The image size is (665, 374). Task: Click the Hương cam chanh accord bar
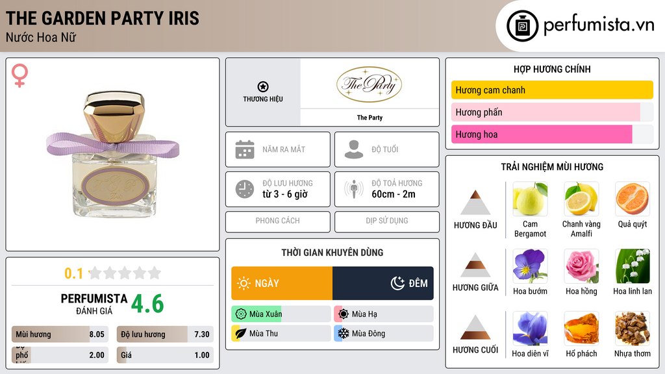(551, 90)
